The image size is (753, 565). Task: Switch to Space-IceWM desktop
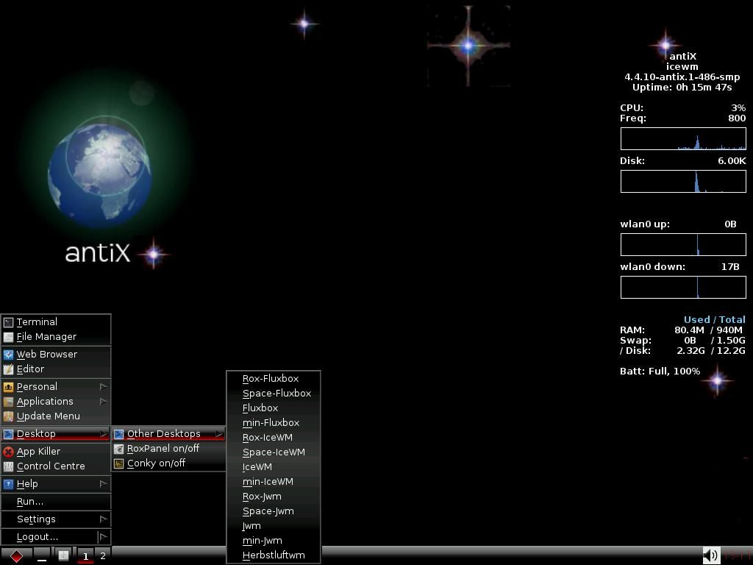pyautogui.click(x=274, y=452)
